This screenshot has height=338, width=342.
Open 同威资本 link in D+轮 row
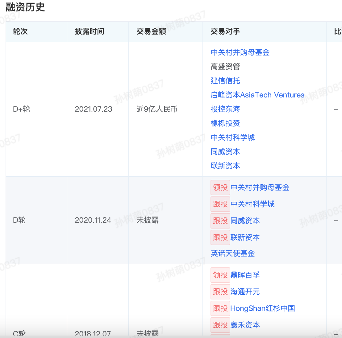[225, 151]
